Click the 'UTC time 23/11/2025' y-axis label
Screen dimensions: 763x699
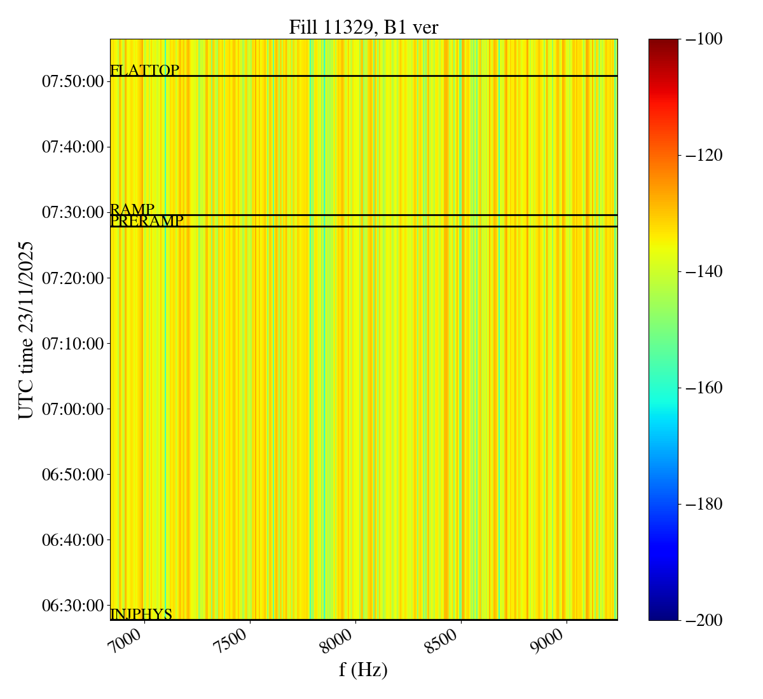pyautogui.click(x=25, y=330)
